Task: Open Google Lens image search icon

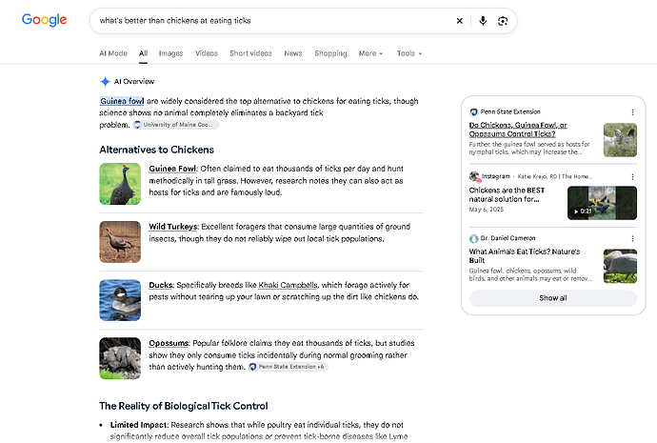Action: pos(503,21)
